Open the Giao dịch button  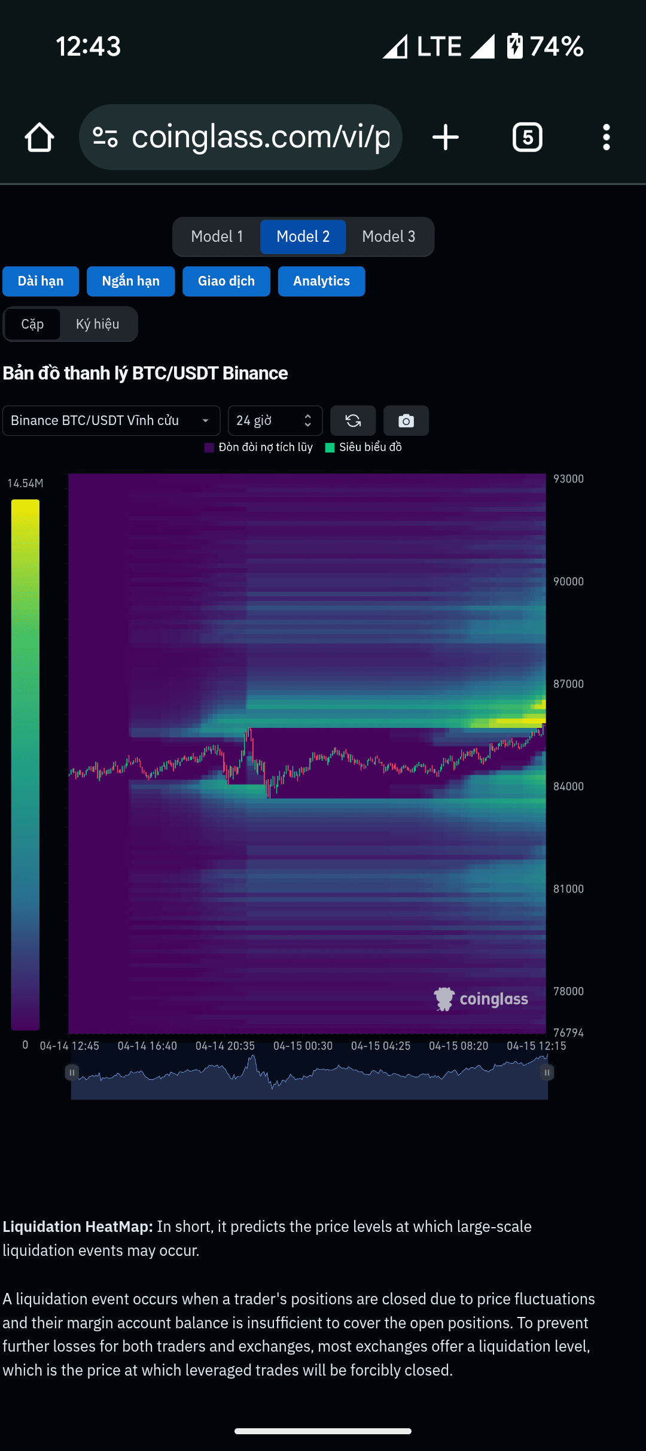point(226,281)
